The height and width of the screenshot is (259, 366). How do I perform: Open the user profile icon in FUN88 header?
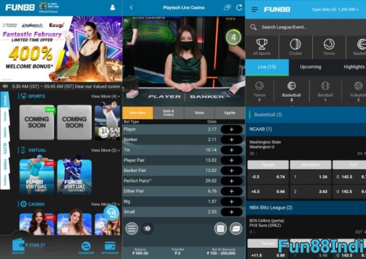[x=112, y=7]
